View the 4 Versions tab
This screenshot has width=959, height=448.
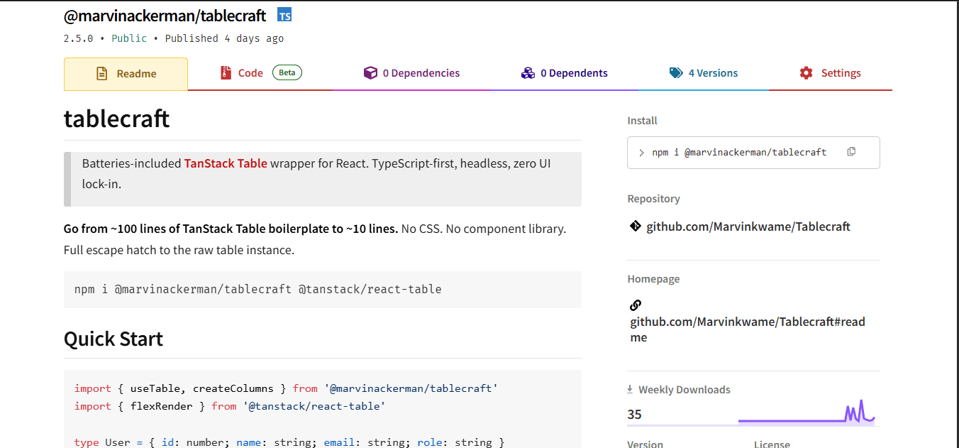[x=703, y=73]
